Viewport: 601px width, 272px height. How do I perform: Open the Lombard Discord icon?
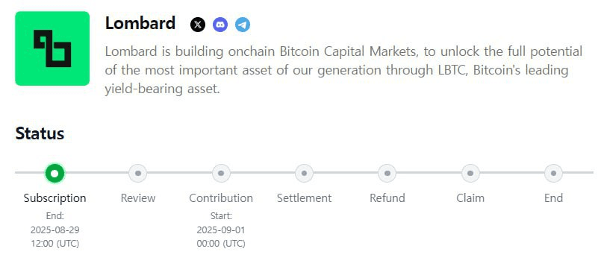click(220, 25)
